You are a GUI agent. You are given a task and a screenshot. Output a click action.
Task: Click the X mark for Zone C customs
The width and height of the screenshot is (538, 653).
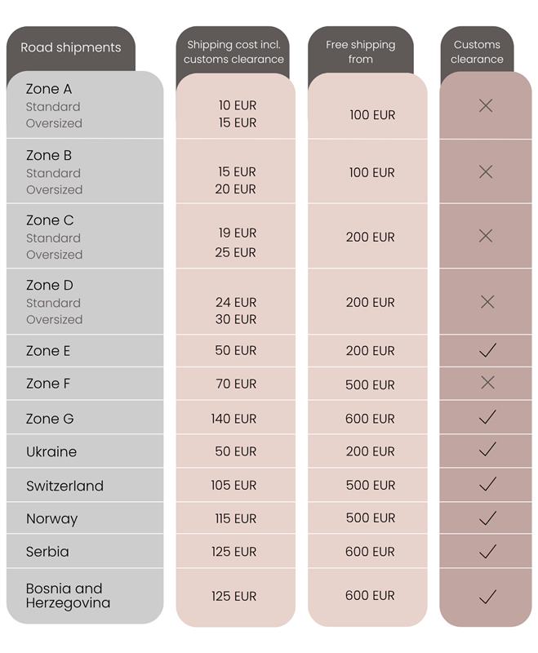click(x=486, y=236)
